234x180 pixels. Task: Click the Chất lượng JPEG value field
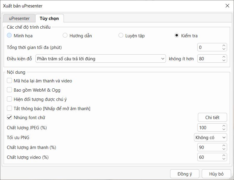point(209,128)
